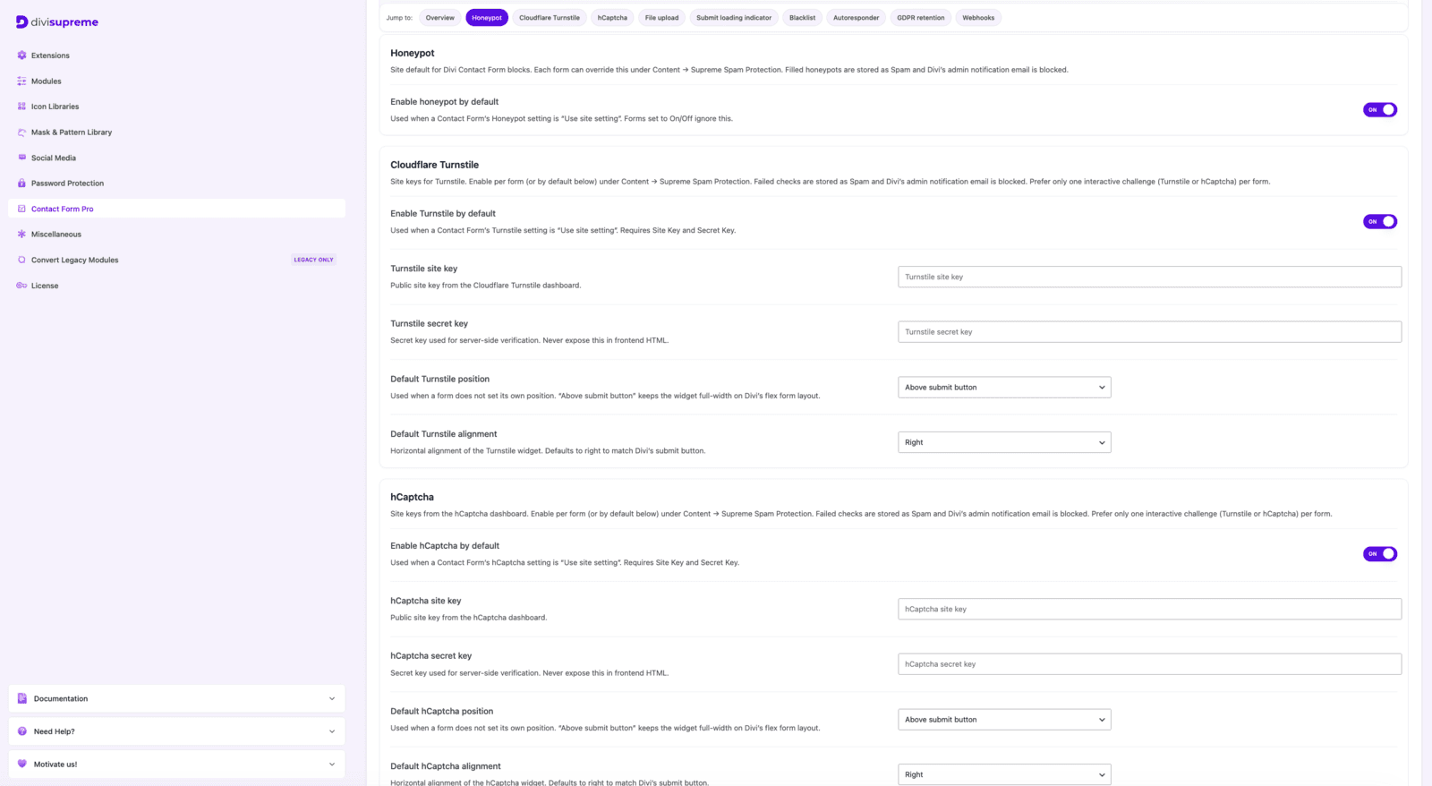Open the Extensions menu item
The width and height of the screenshot is (1432, 786).
[x=176, y=56]
